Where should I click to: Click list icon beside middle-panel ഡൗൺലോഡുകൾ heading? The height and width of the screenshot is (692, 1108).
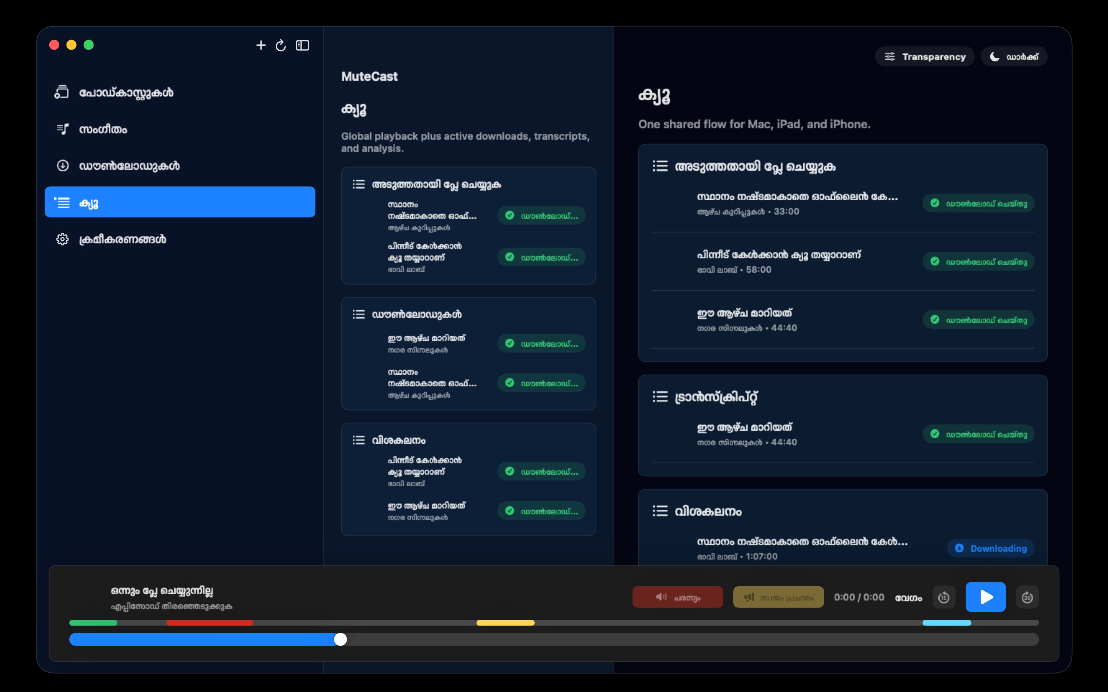(359, 314)
